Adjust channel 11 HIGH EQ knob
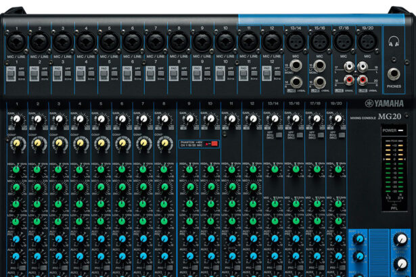The image size is (416, 277). 231,170
